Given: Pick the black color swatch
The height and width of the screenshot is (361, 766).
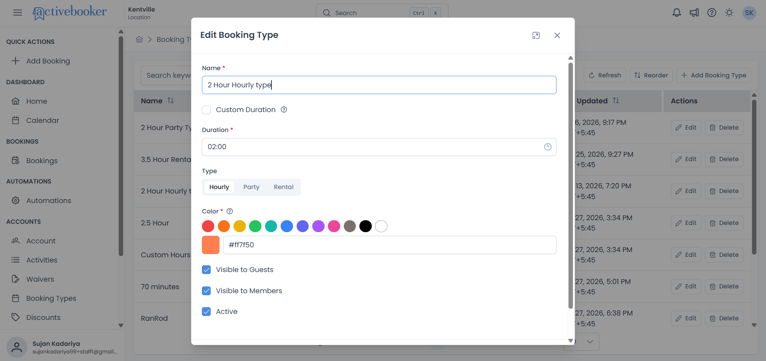Looking at the screenshot, I should [x=365, y=226].
